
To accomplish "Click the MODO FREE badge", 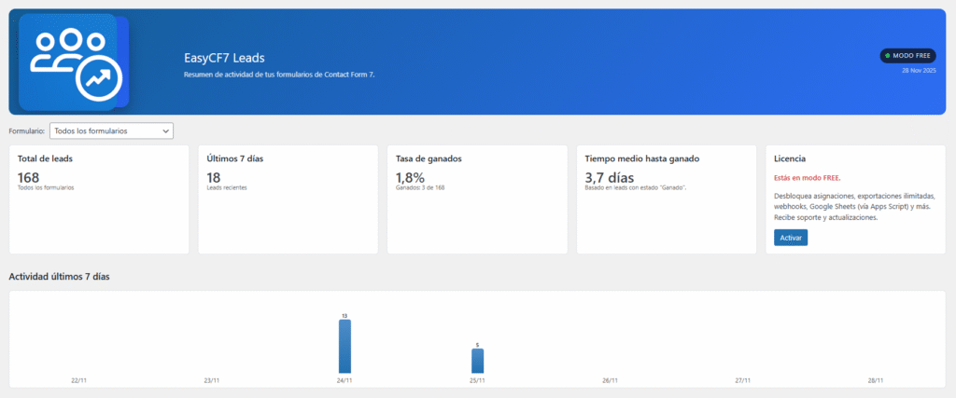I will pyautogui.click(x=907, y=56).
